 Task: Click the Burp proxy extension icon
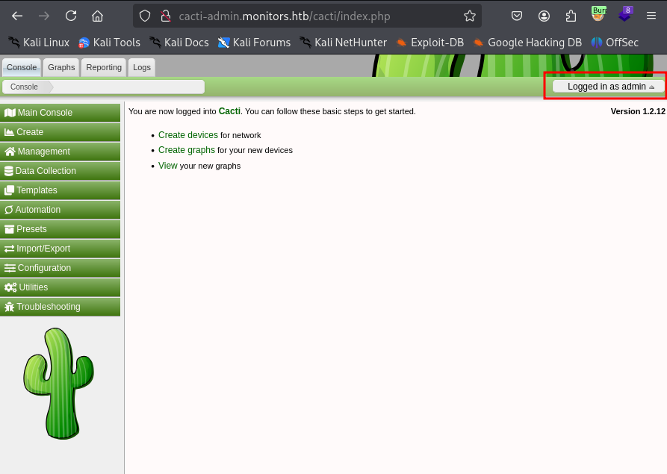(598, 14)
